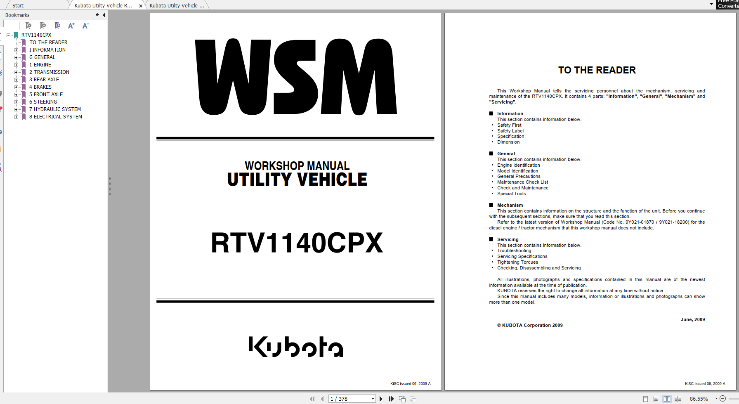Click the RTV1140CPX model title on cover page

(x=297, y=243)
